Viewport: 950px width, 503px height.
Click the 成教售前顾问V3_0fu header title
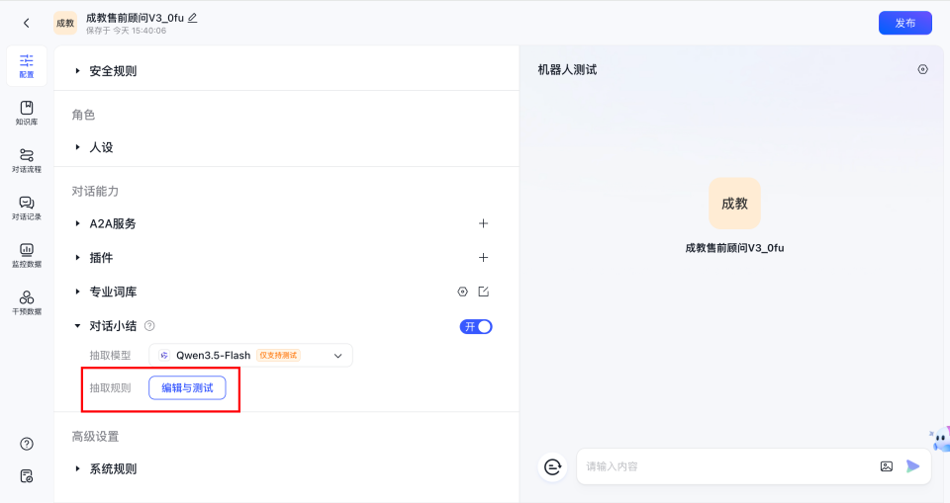[x=135, y=18]
